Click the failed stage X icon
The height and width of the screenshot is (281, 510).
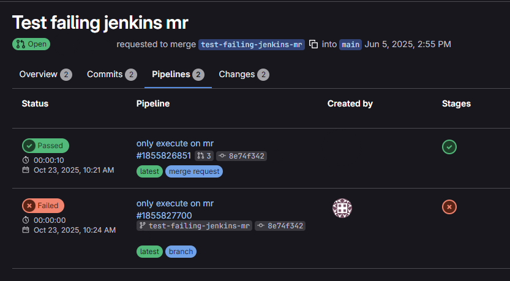(x=449, y=207)
